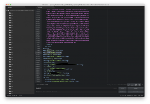Click the folder icon next to 02
150x104 pixels.
10,47
